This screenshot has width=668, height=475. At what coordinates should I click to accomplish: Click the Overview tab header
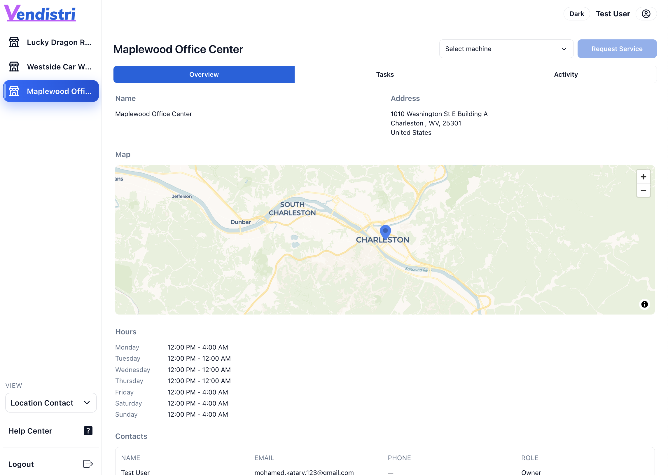[204, 74]
